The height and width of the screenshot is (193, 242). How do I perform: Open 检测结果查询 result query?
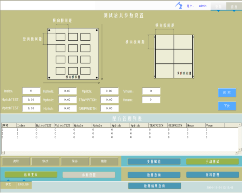tap(154, 186)
